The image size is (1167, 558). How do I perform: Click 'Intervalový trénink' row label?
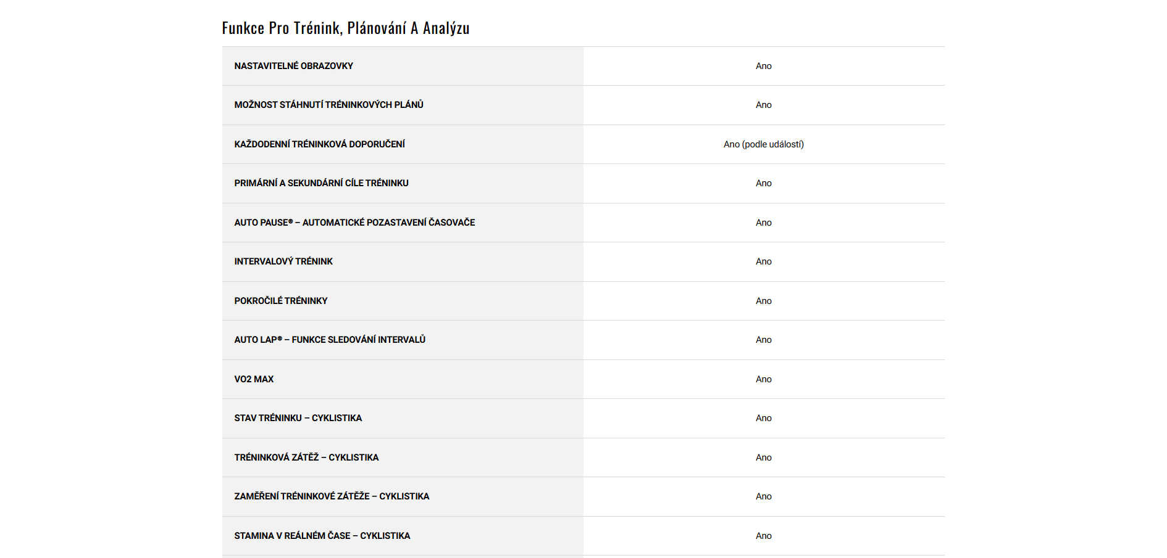[x=283, y=261]
